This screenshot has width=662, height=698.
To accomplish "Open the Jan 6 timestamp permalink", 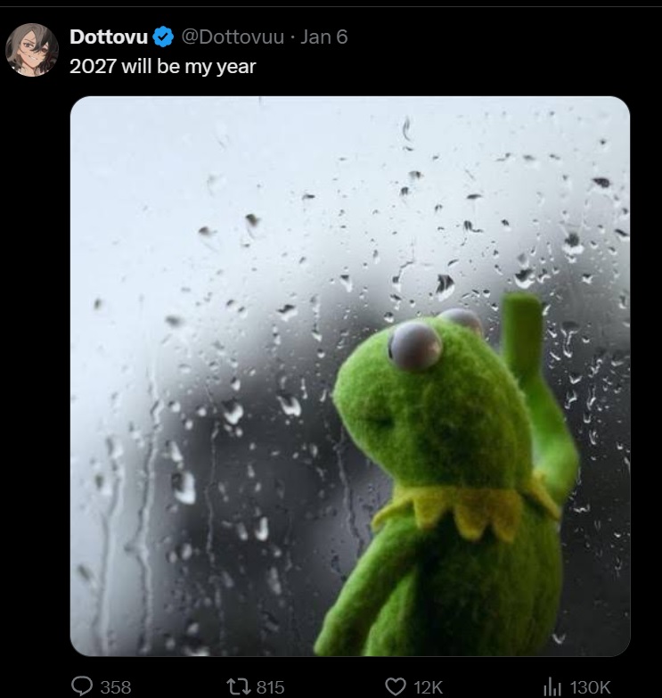I will point(323,37).
